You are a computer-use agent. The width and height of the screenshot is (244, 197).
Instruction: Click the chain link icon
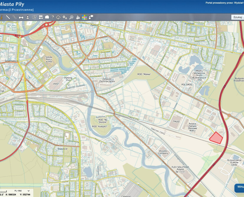[14, 17]
